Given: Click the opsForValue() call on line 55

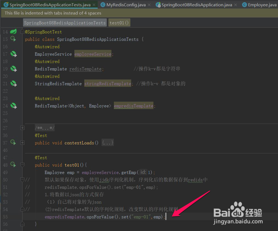Looking at the screenshot, I should click(x=102, y=217).
